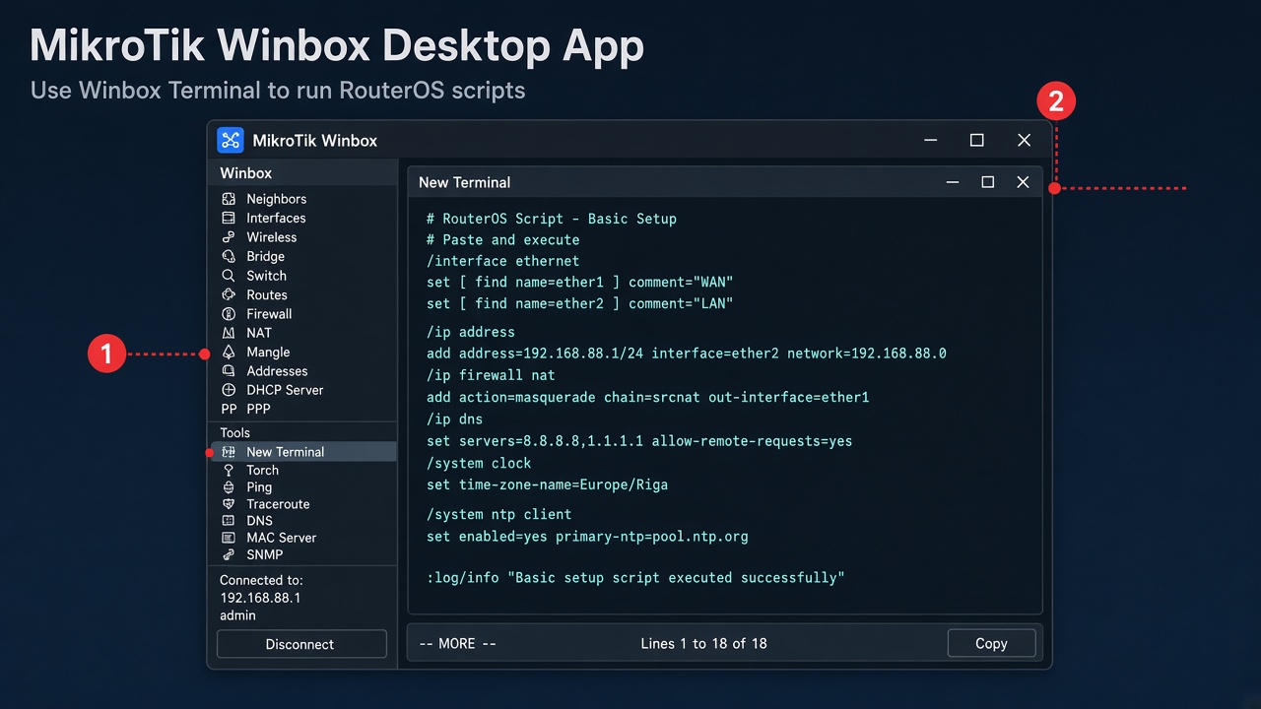
Task: Click the MikroTik Winbox logo icon
Action: tap(230, 140)
